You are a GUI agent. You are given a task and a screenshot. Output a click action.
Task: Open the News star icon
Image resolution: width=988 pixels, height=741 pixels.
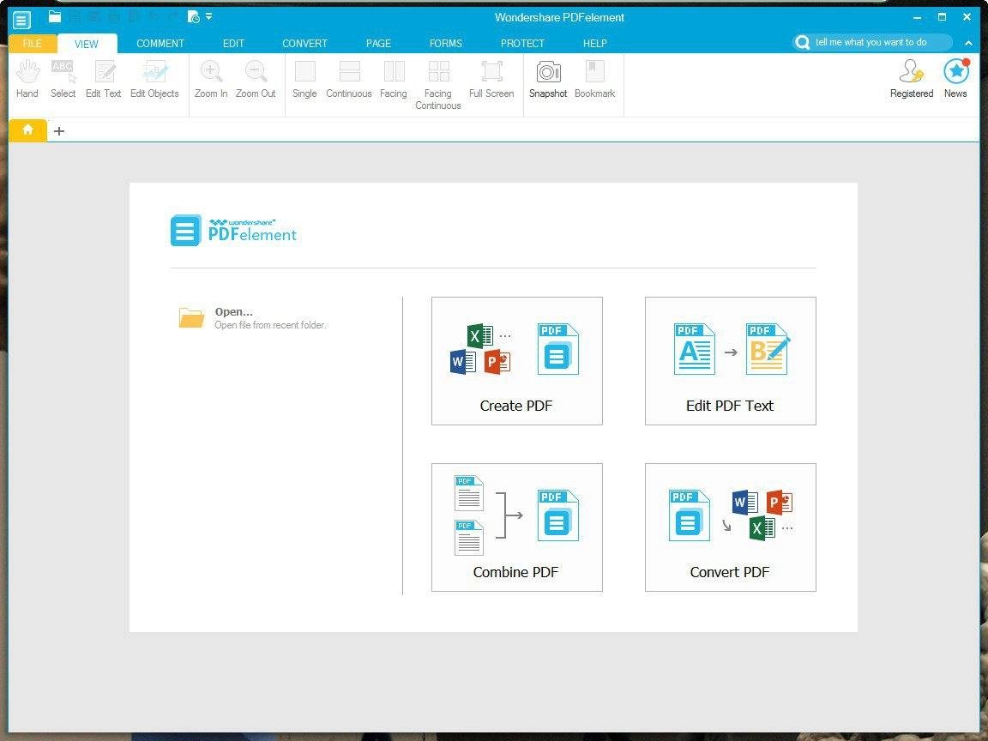coord(955,80)
